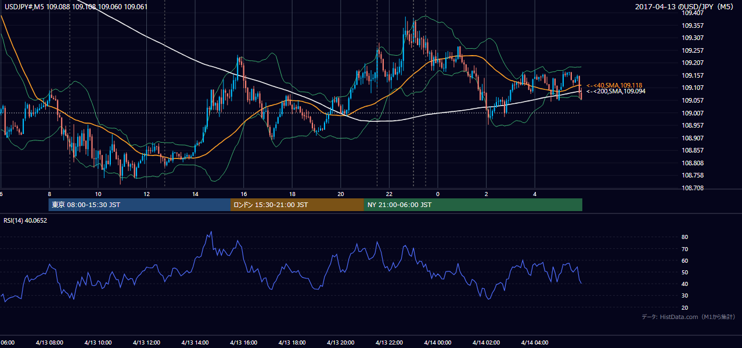The image size is (742, 348).
Task: Click RSI scale value 60
Action: click(685, 260)
